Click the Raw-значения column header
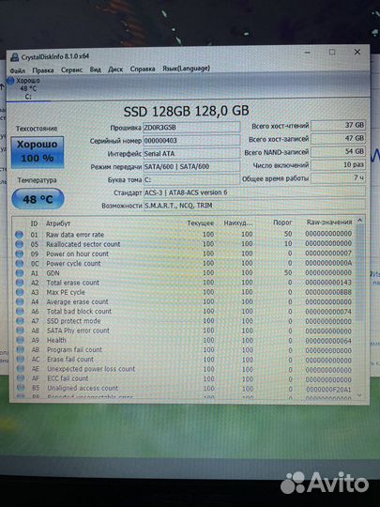Viewport: 380px width, 507px height. point(329,223)
